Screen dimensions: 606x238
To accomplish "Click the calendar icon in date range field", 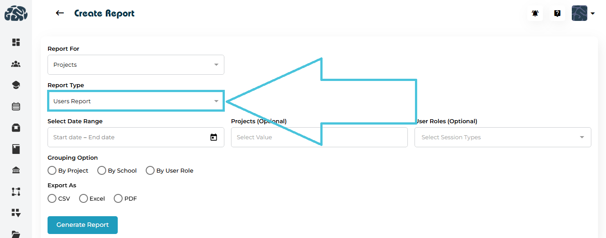I will (214, 137).
